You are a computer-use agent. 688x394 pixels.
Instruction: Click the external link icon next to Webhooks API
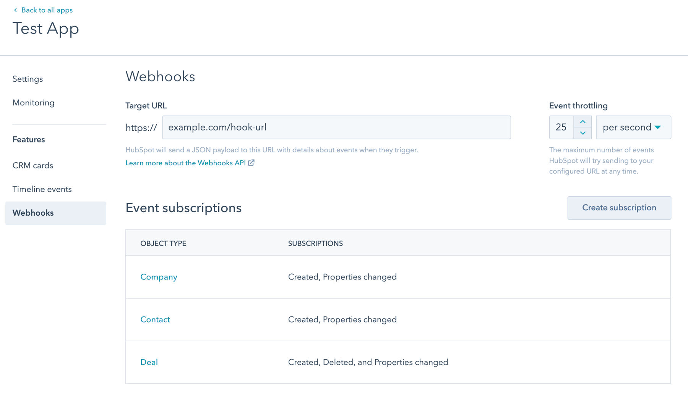click(251, 163)
